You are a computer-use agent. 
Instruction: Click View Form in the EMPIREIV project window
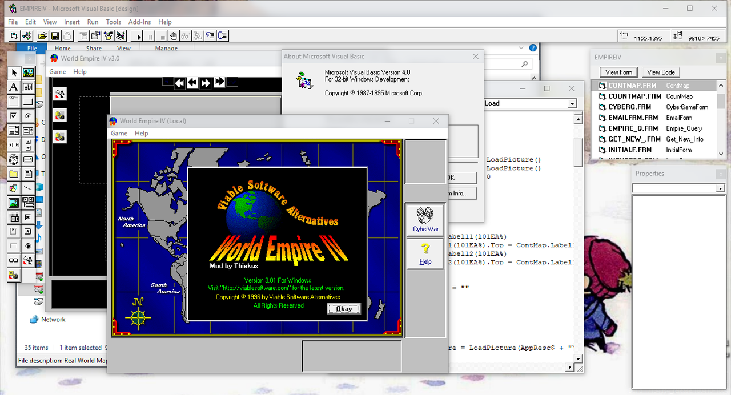pos(619,72)
